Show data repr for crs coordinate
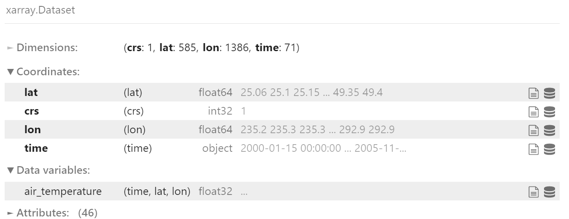This screenshot has height=219, width=569. click(x=549, y=111)
